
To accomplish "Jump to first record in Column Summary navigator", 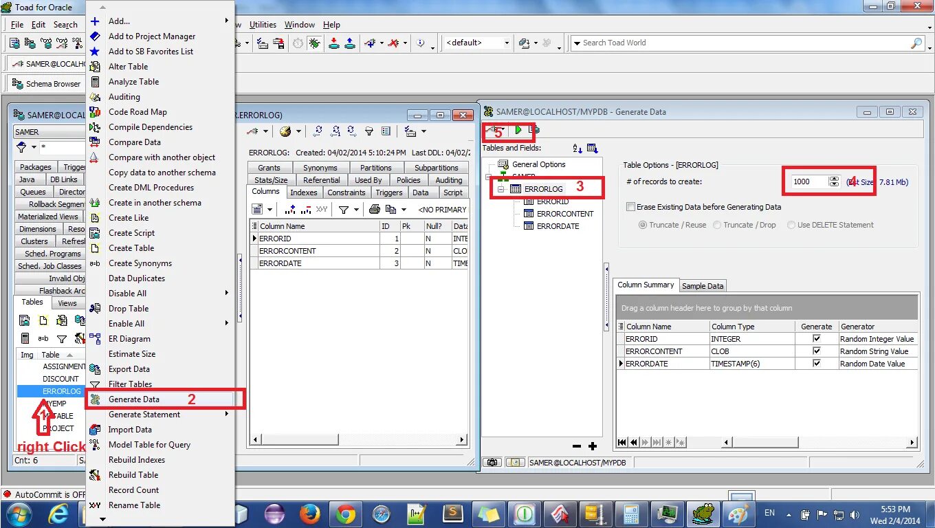I will coord(622,442).
